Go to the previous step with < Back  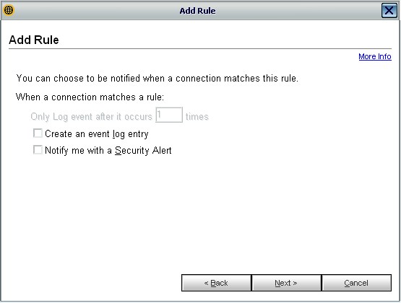216,283
